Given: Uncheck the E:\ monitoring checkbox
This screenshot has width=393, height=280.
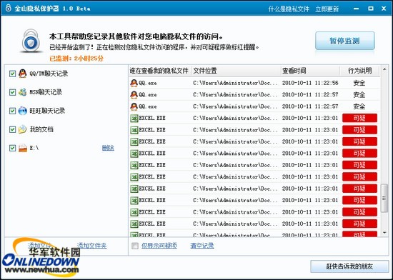Looking at the screenshot, I should click(13, 148).
